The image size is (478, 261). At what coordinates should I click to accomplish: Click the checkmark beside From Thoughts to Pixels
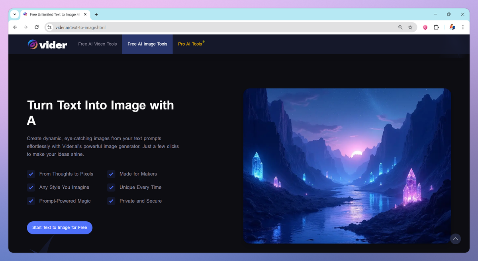pos(31,174)
